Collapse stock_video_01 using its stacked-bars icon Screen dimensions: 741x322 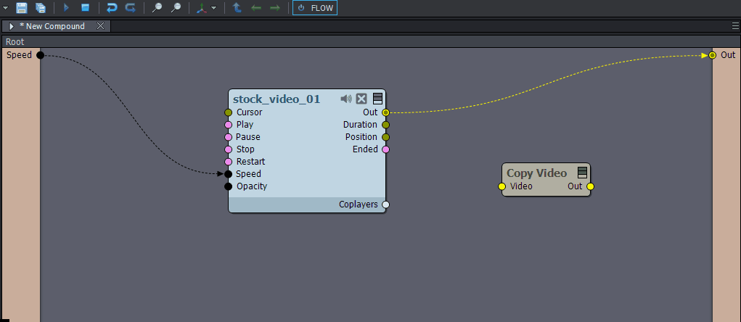pos(377,99)
